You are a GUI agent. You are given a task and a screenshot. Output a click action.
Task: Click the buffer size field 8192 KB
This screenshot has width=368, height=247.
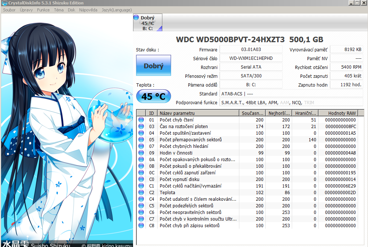(x=347, y=50)
